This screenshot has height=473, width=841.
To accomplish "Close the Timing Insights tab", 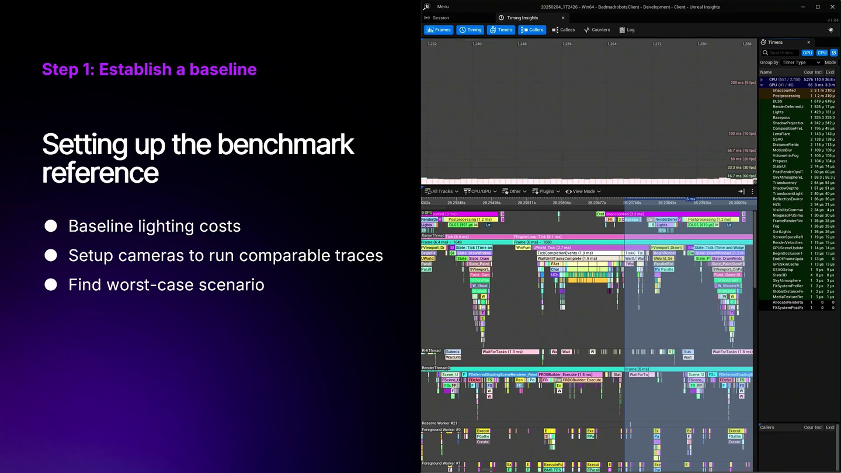I will (563, 18).
